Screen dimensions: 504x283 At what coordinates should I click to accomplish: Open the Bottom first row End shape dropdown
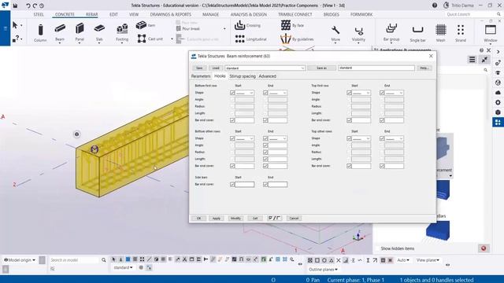(278, 93)
